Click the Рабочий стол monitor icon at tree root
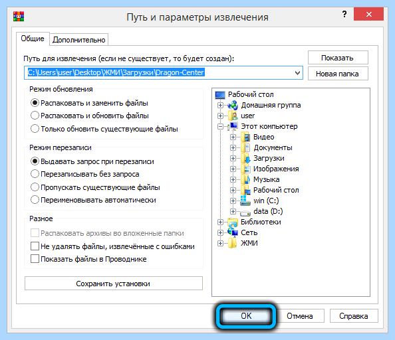This screenshot has width=395, height=340. click(x=220, y=95)
